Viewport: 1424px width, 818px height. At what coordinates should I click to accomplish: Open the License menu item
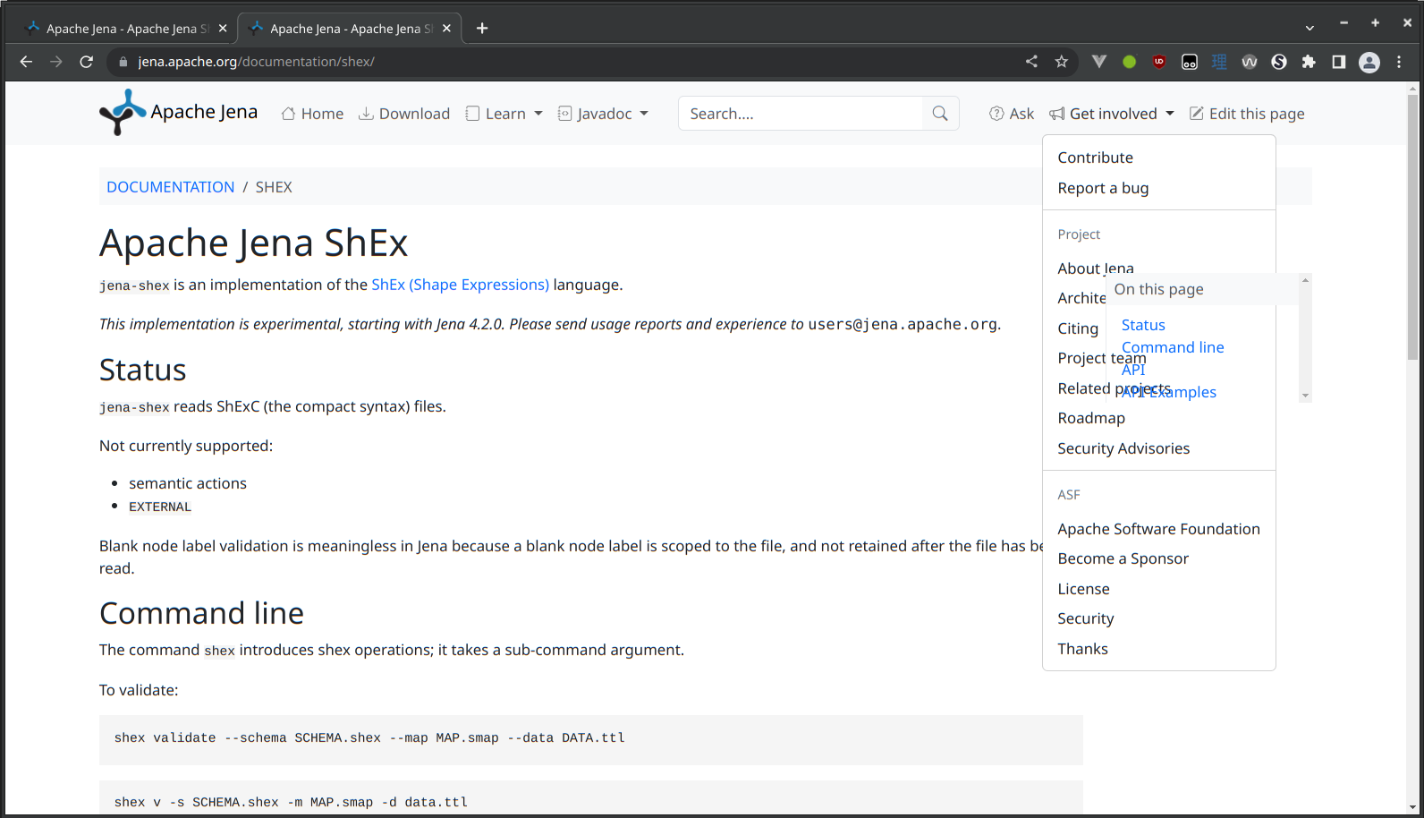click(x=1159, y=589)
